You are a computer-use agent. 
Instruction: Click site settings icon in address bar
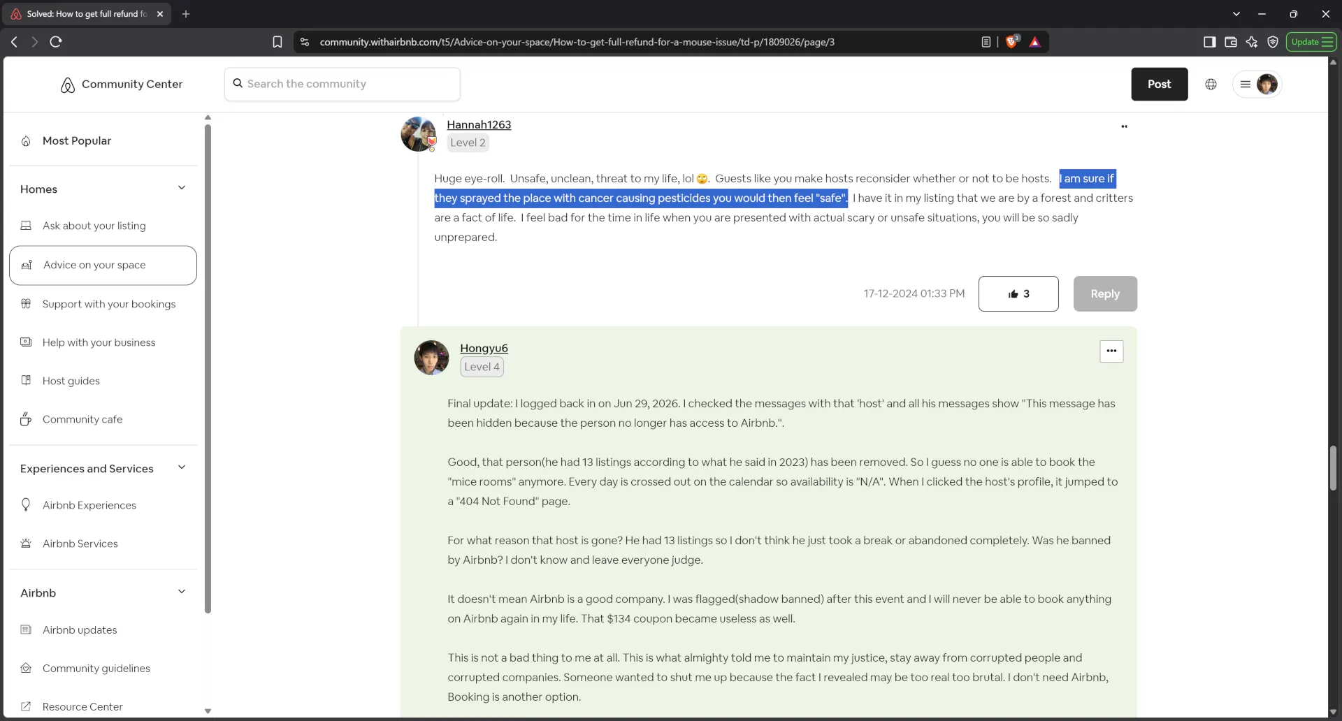click(305, 42)
